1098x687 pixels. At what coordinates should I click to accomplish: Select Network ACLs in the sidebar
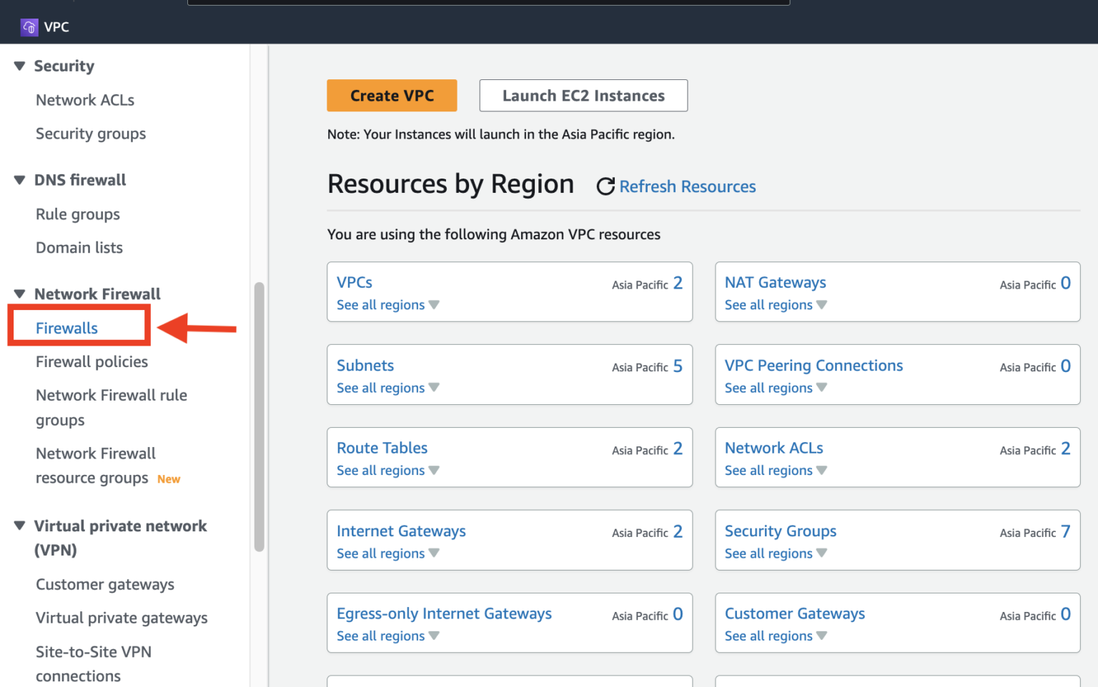pos(84,99)
